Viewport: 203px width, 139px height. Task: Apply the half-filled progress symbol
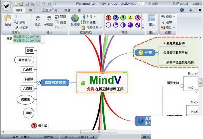123,25
